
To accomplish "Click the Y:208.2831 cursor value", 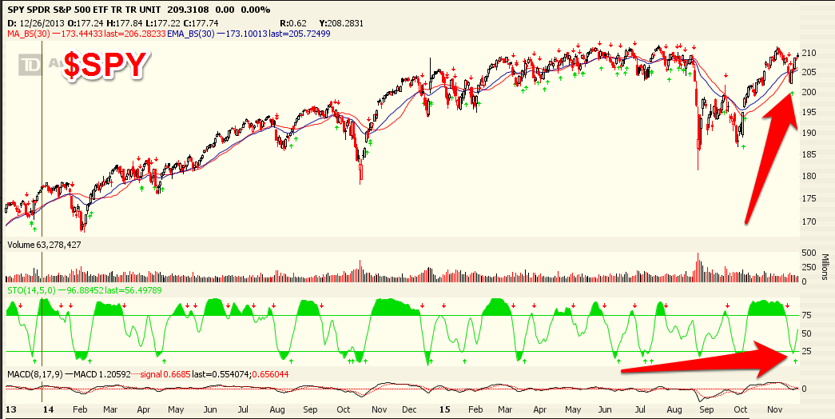I will (x=340, y=23).
